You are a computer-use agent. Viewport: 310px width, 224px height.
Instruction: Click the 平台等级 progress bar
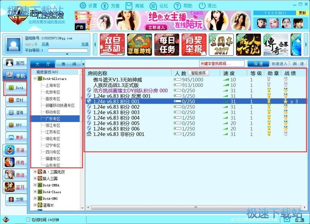click(x=68, y=50)
